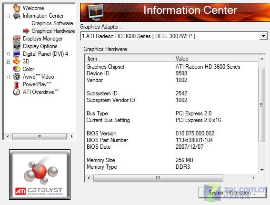Image resolution: width=270 pixels, height=205 pixels.
Task: Click the Information Center monitor banner icon
Action: [x=96, y=12]
